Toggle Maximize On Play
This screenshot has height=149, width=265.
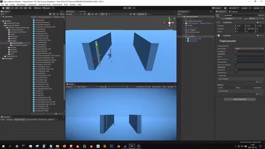coord(143,87)
